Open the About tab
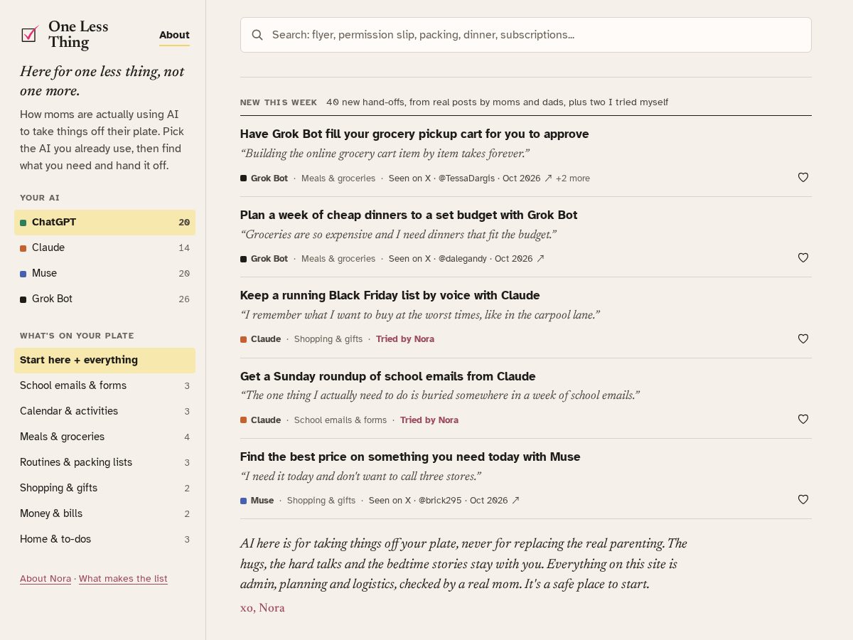This screenshot has width=853, height=640. click(174, 35)
